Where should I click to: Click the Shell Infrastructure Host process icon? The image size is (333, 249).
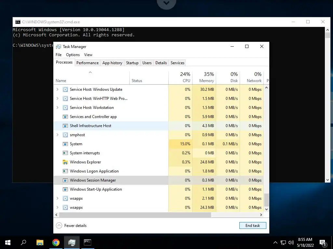pos(65,126)
